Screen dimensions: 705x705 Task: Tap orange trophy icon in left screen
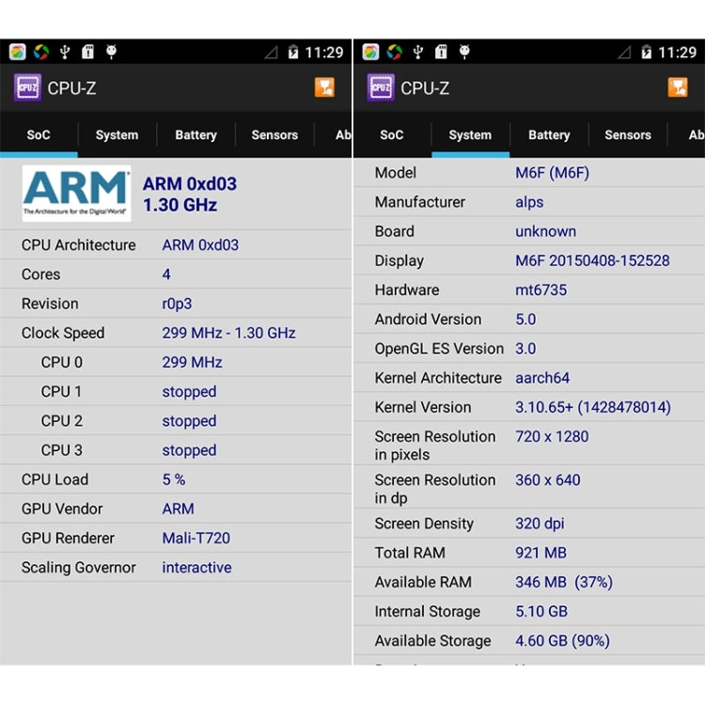[324, 87]
